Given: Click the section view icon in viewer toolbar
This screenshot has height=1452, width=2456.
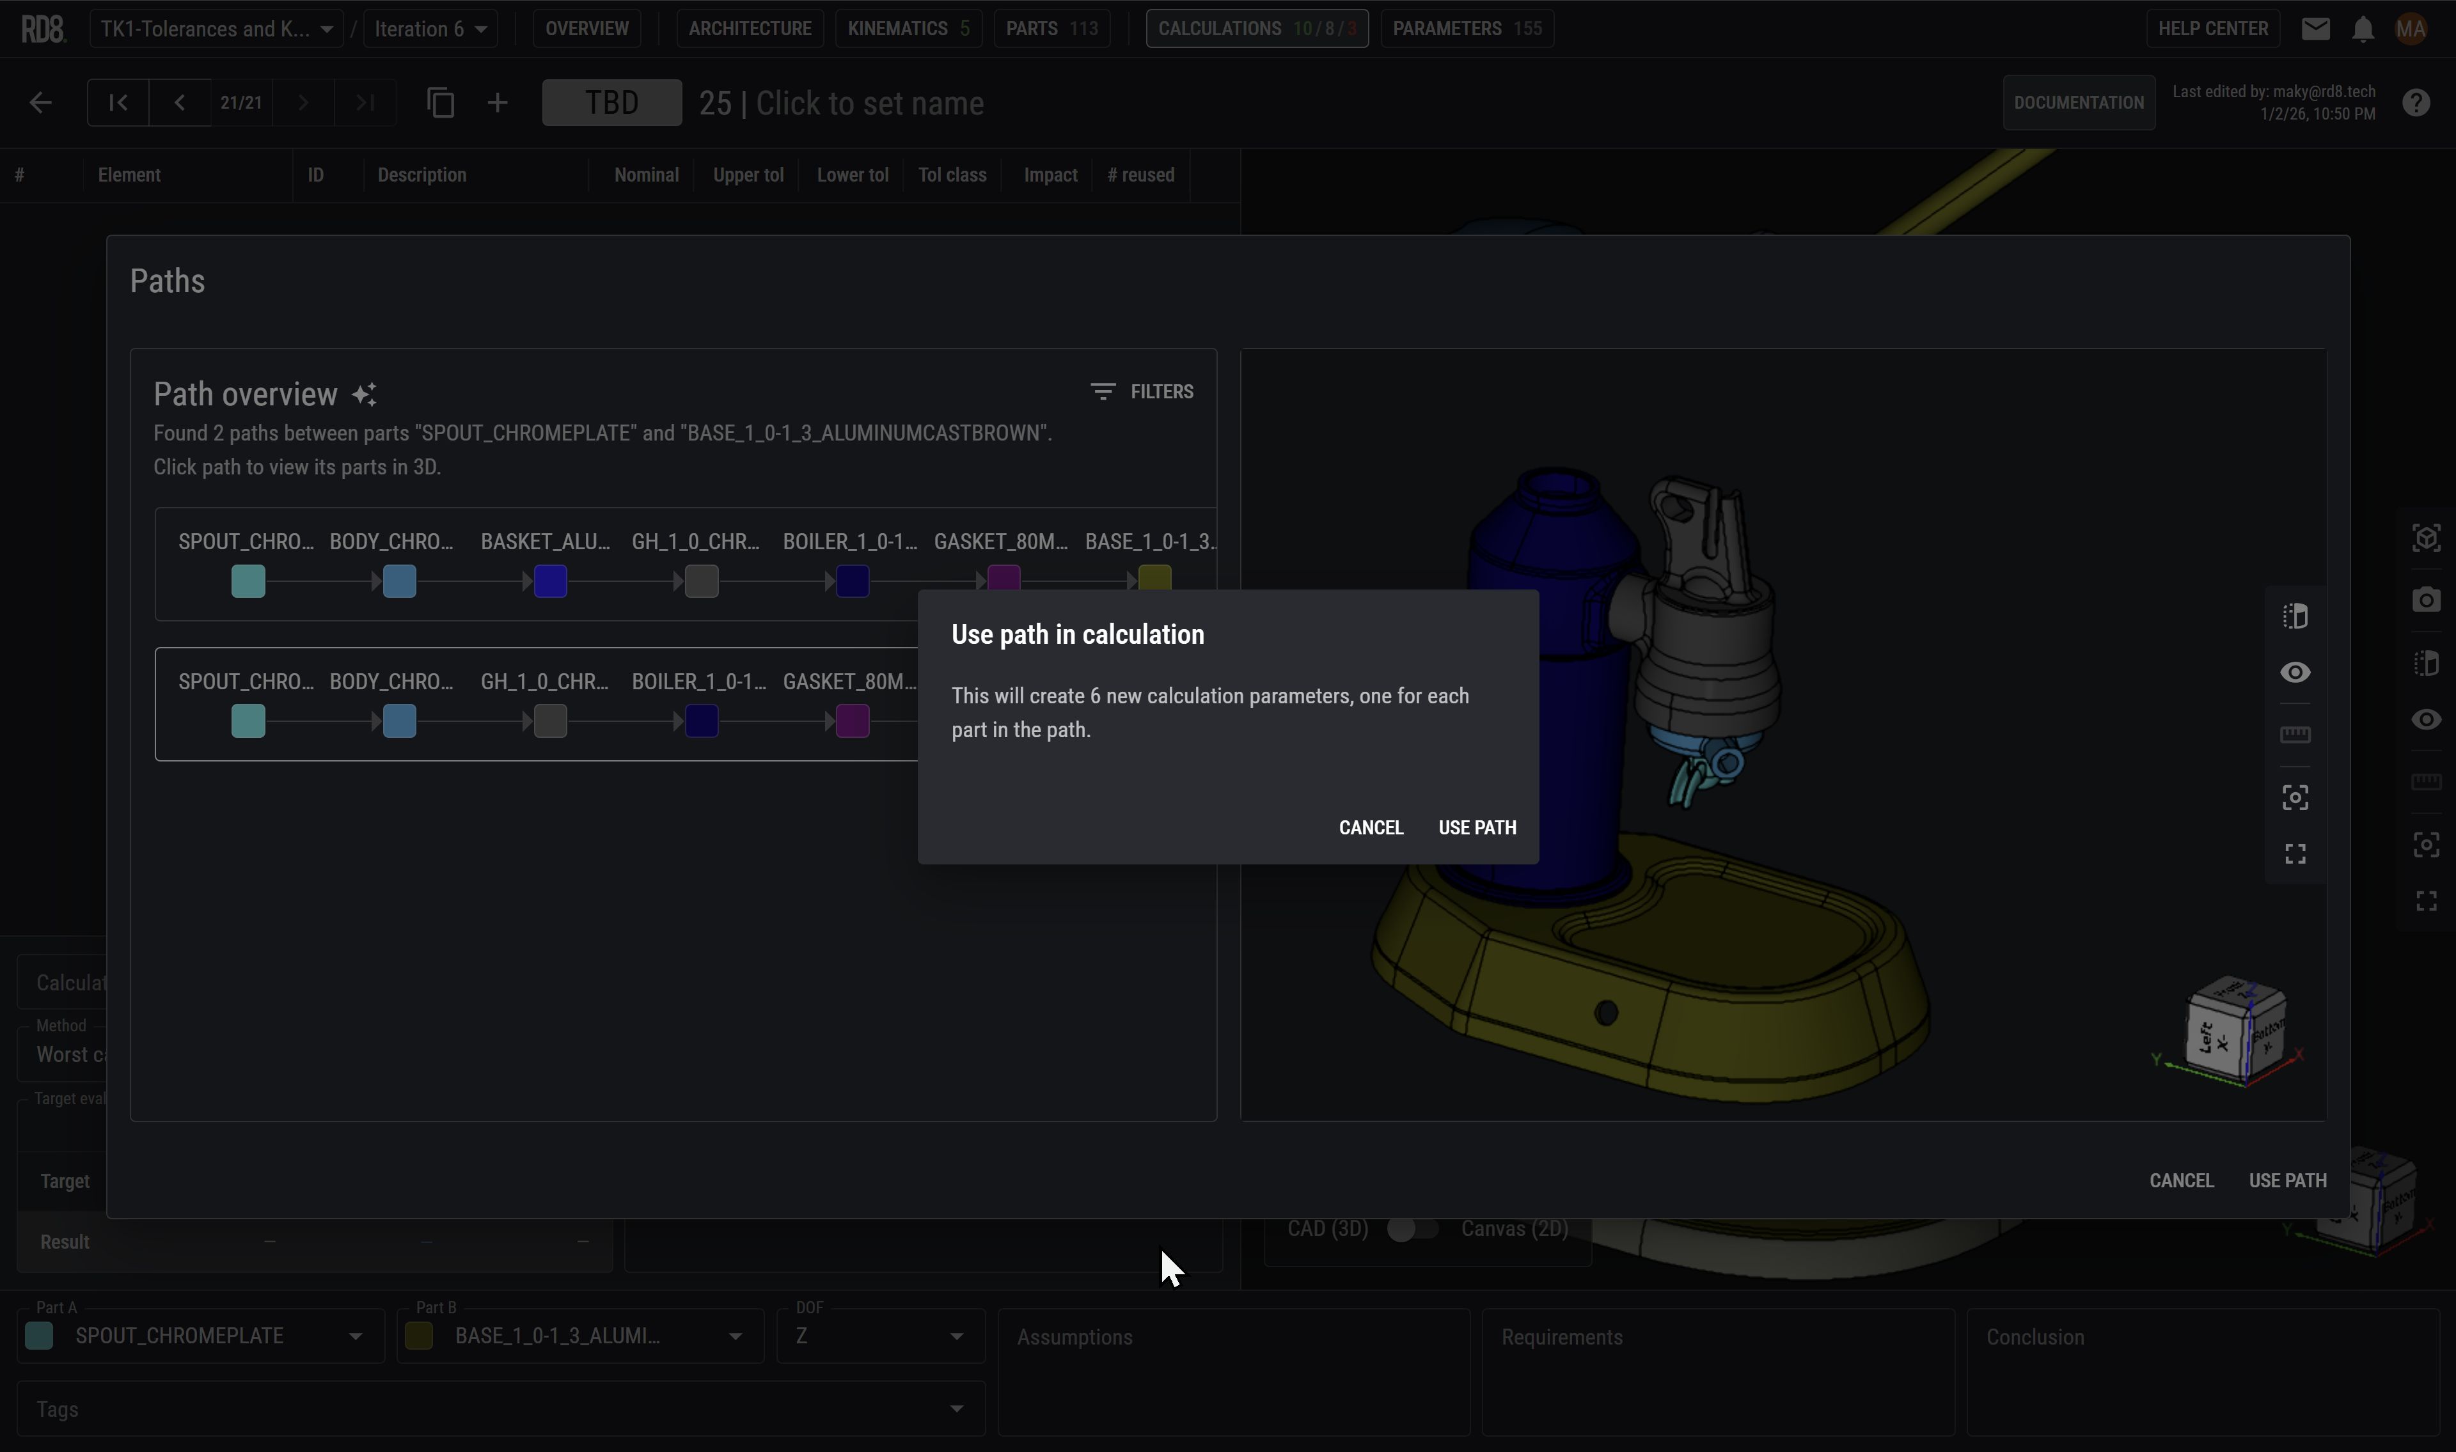Looking at the screenshot, I should (x=2295, y=616).
